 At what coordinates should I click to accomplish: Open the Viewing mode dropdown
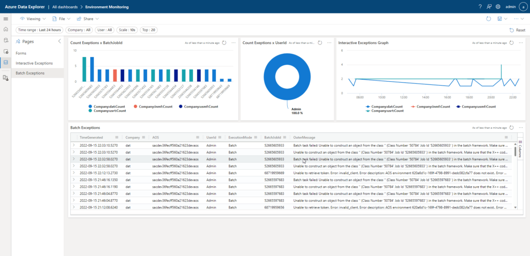33,19
